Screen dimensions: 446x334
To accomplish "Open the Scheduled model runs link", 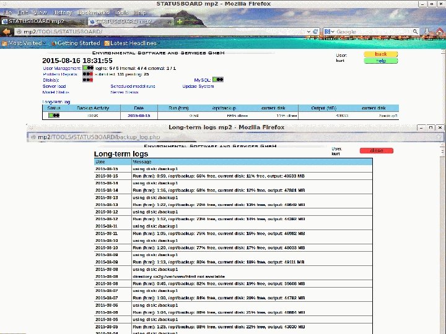I will [x=133, y=86].
